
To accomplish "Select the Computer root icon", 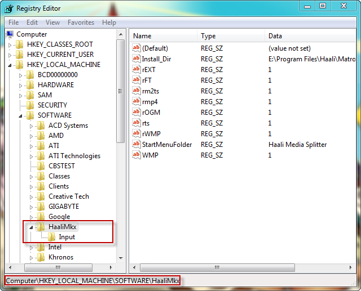I will click(x=10, y=34).
